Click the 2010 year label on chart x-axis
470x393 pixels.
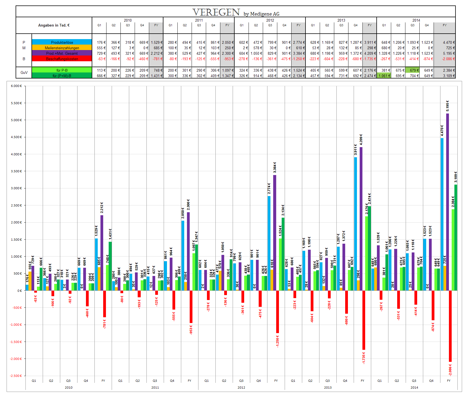coord(69,388)
